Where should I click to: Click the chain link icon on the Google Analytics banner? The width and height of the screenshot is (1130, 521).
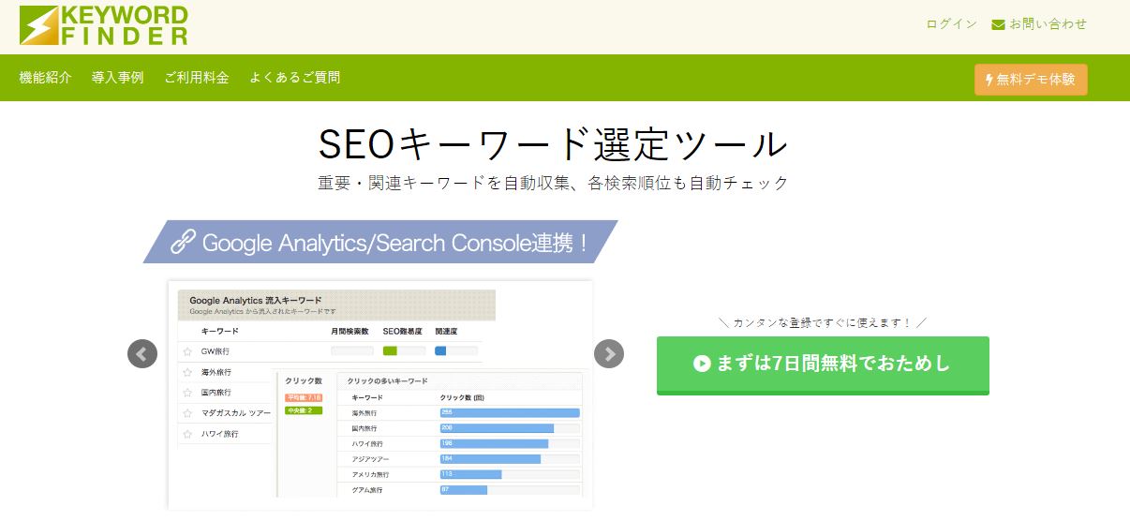coord(183,243)
